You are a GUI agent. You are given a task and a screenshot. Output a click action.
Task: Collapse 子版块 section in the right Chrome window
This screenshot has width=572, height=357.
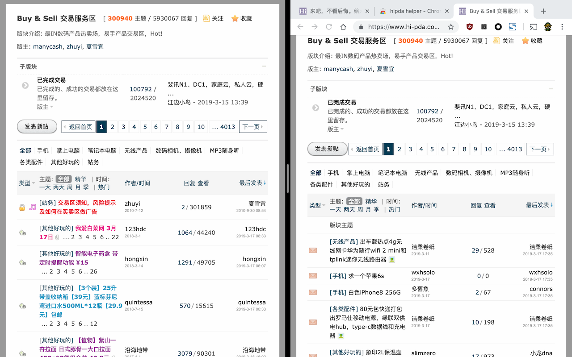pyautogui.click(x=551, y=88)
